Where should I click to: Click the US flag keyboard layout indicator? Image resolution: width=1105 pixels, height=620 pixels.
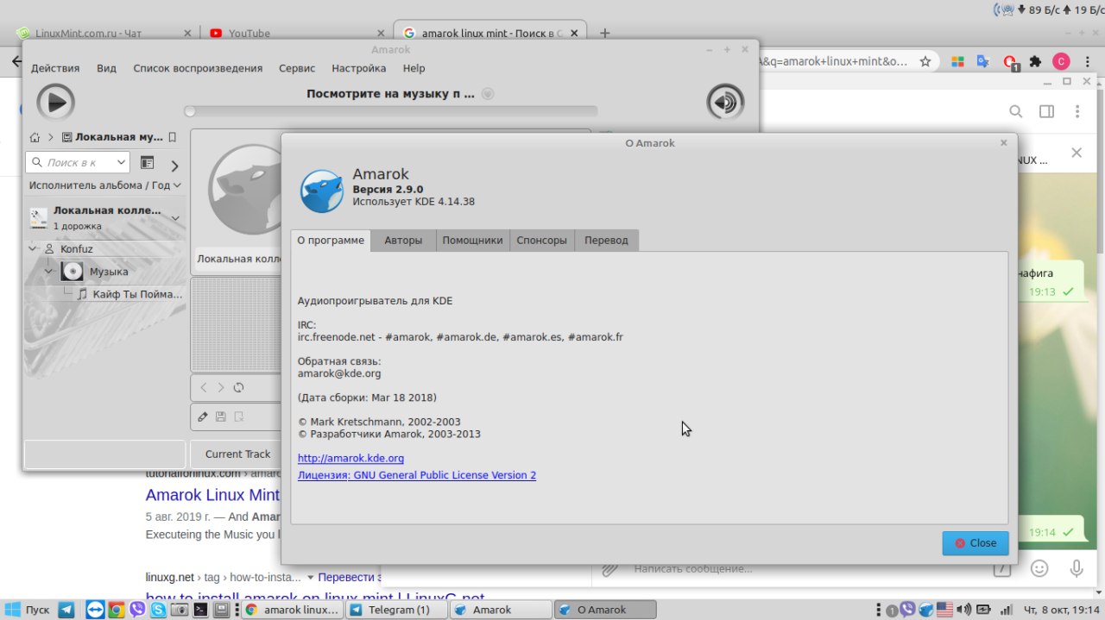pos(944,610)
